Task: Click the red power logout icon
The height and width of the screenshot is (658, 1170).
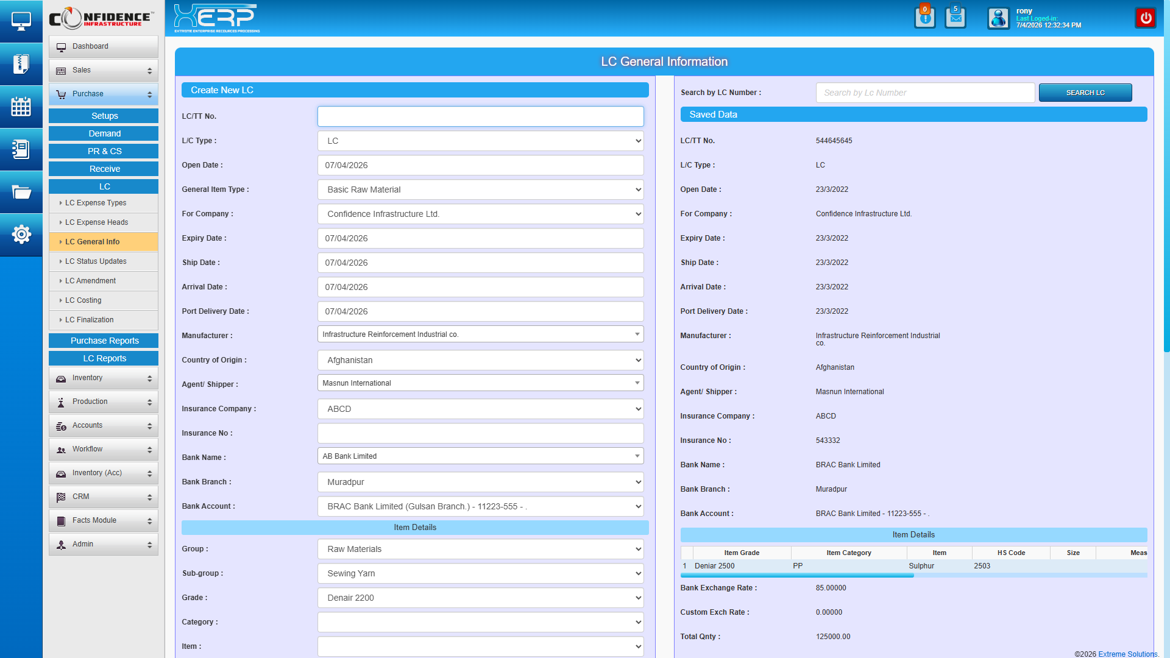Action: 1146,18
